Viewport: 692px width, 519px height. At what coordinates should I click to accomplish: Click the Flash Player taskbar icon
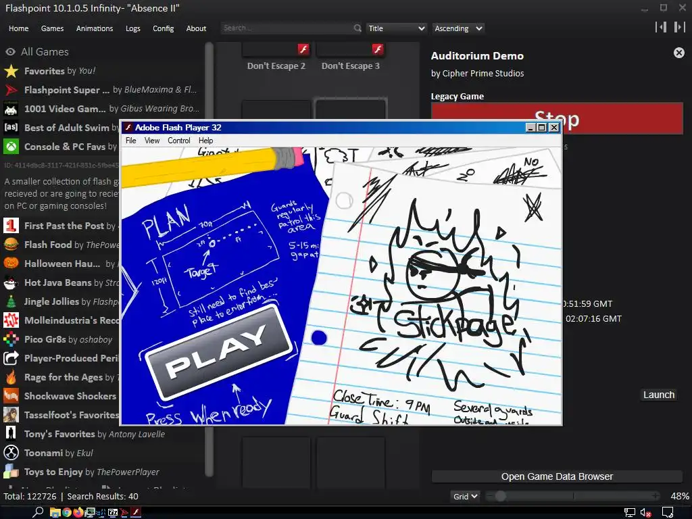point(137,512)
